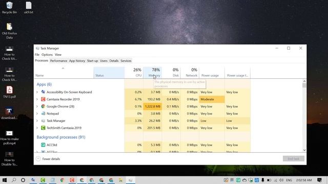Image resolution: width=328 pixels, height=184 pixels.
Task: Click the battery tray icon
Action: pyautogui.click(x=269, y=180)
